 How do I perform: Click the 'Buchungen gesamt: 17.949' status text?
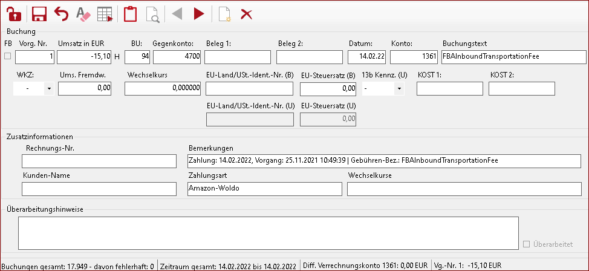coord(78,266)
